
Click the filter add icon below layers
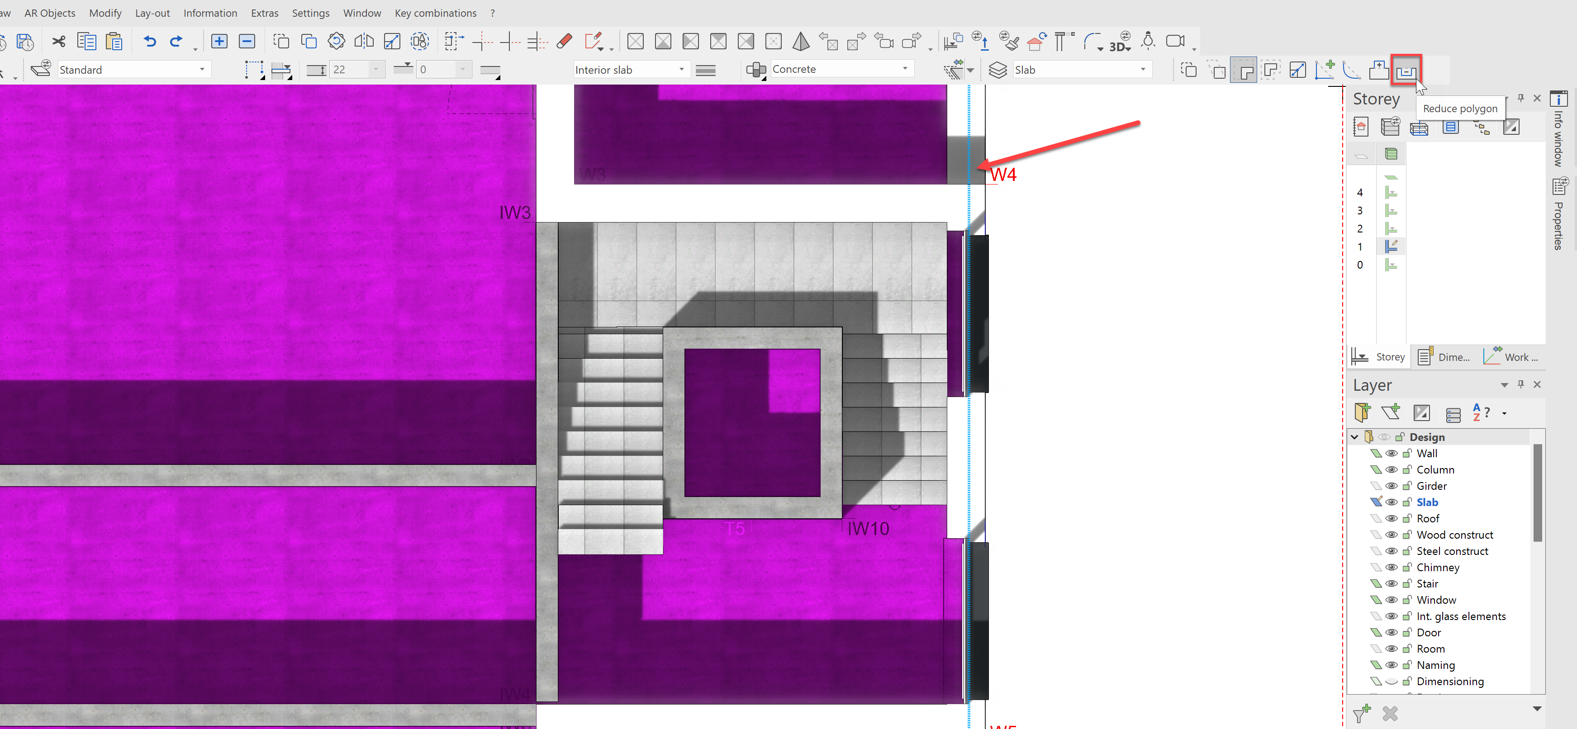tap(1362, 713)
